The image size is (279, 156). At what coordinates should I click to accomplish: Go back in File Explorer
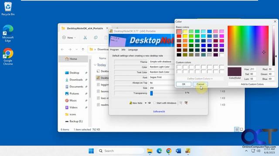(62, 49)
